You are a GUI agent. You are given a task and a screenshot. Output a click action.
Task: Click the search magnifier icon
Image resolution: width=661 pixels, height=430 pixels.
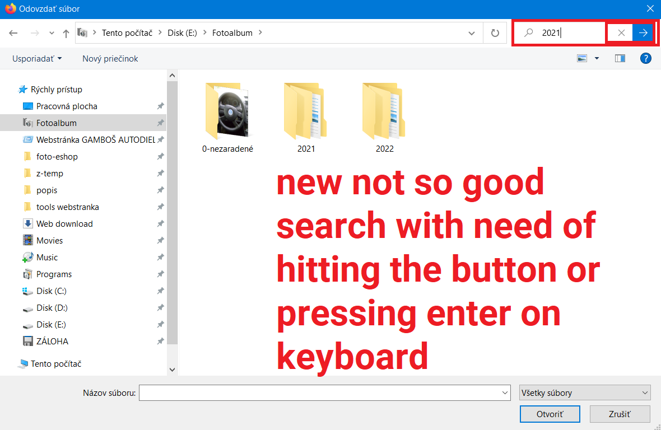click(527, 32)
